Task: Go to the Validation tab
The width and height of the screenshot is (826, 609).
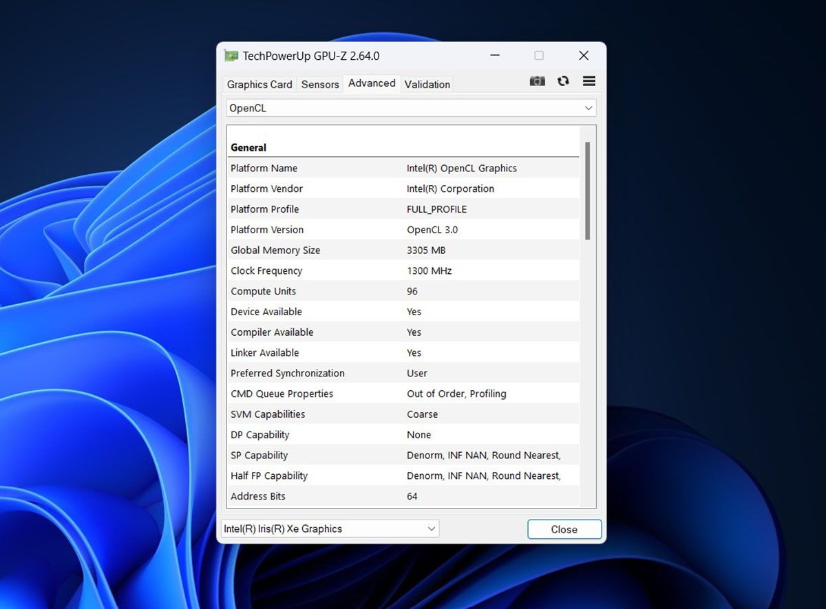Action: pos(427,84)
